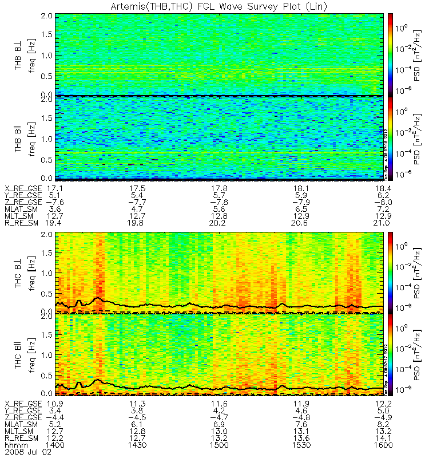Click the THB X_RE_GSE value '17.1'
The image size is (429, 458).
click(x=55, y=188)
